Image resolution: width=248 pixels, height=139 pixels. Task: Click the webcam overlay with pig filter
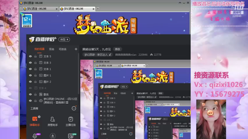211,119
